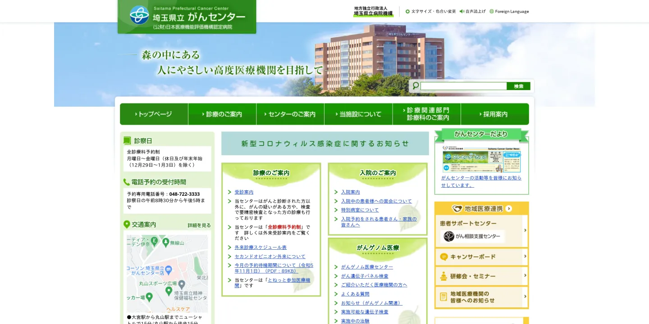
Task: Open the 診療のご案内 navigation menu
Action: [x=222, y=114]
